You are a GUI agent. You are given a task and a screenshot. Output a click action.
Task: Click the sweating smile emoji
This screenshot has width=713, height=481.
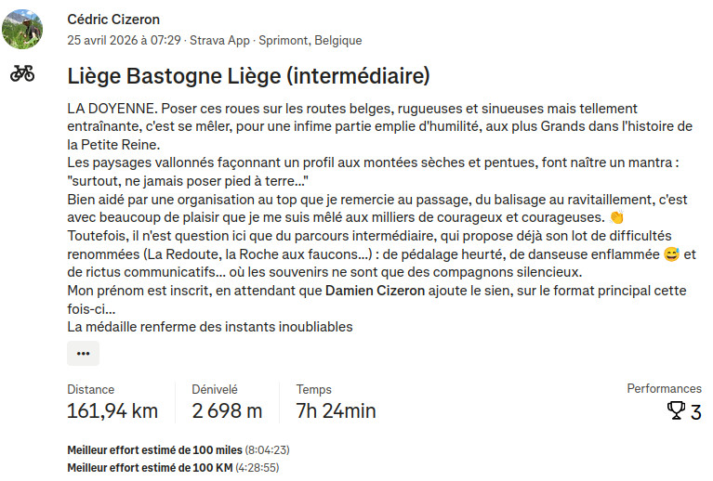point(671,253)
